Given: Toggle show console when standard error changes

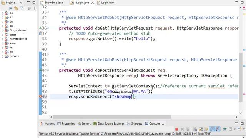Looking at the screenshot, I should tap(218, 129).
